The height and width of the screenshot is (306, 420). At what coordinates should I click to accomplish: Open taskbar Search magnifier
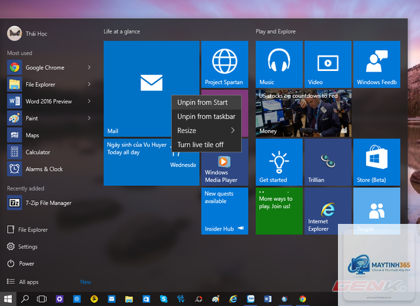(25, 299)
